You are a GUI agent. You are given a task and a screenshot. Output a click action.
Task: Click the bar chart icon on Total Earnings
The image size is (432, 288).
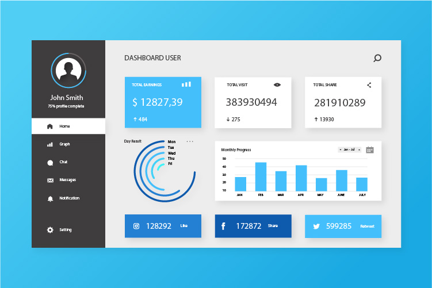coord(186,84)
